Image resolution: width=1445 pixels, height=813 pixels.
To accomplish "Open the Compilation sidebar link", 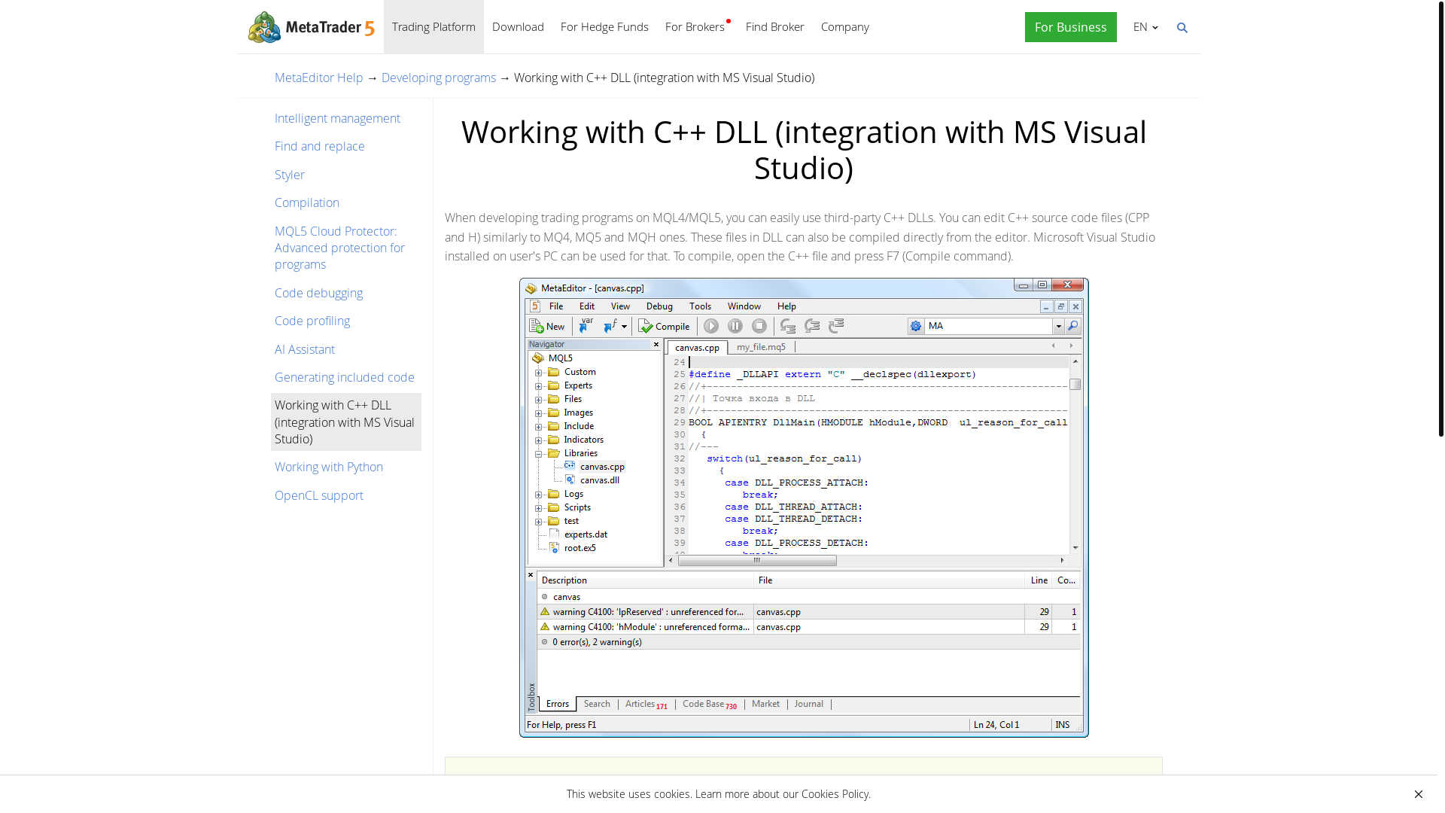I will pos(307,202).
